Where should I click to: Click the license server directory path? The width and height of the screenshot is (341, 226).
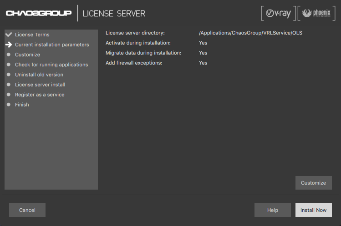tap(250, 33)
